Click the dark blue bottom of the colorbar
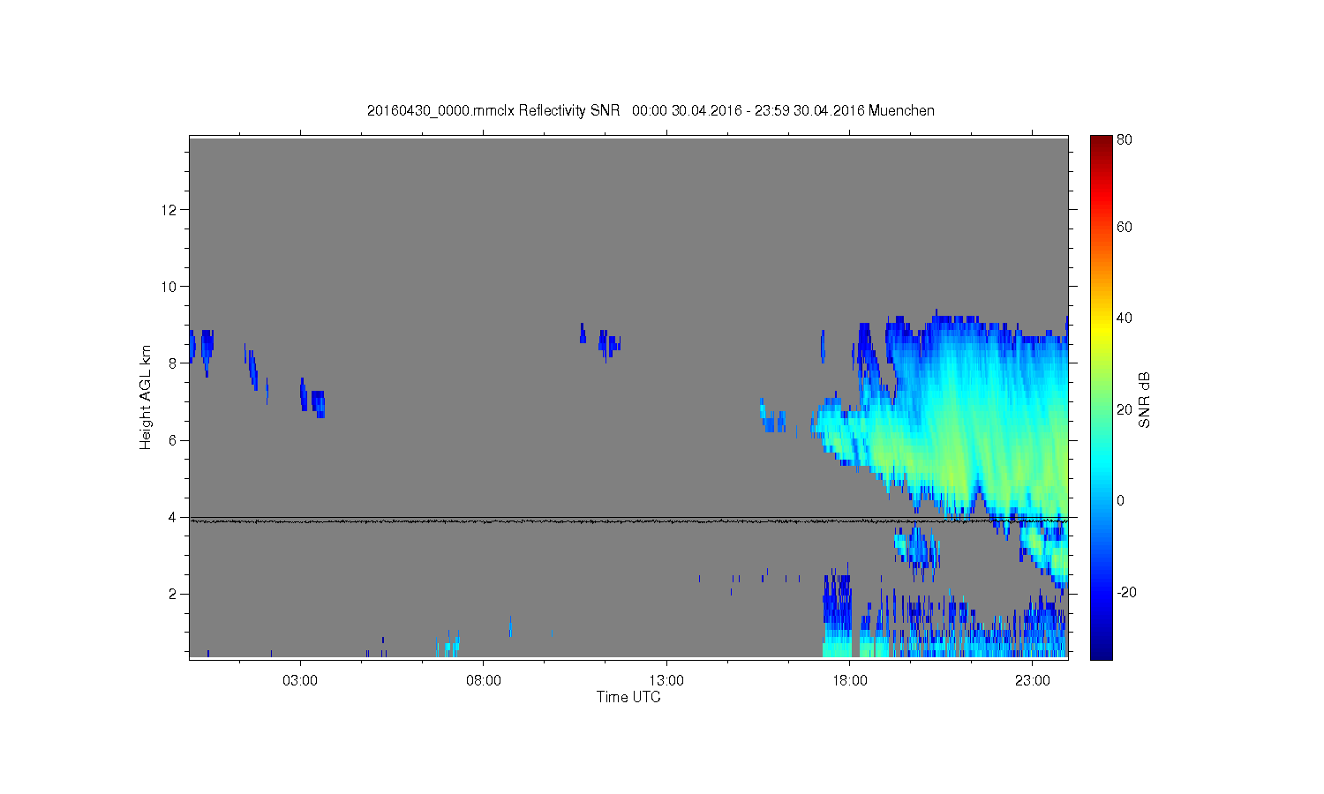 (1101, 651)
